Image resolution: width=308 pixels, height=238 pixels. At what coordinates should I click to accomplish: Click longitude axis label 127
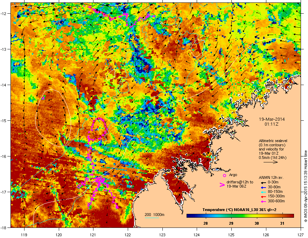coord(301,234)
